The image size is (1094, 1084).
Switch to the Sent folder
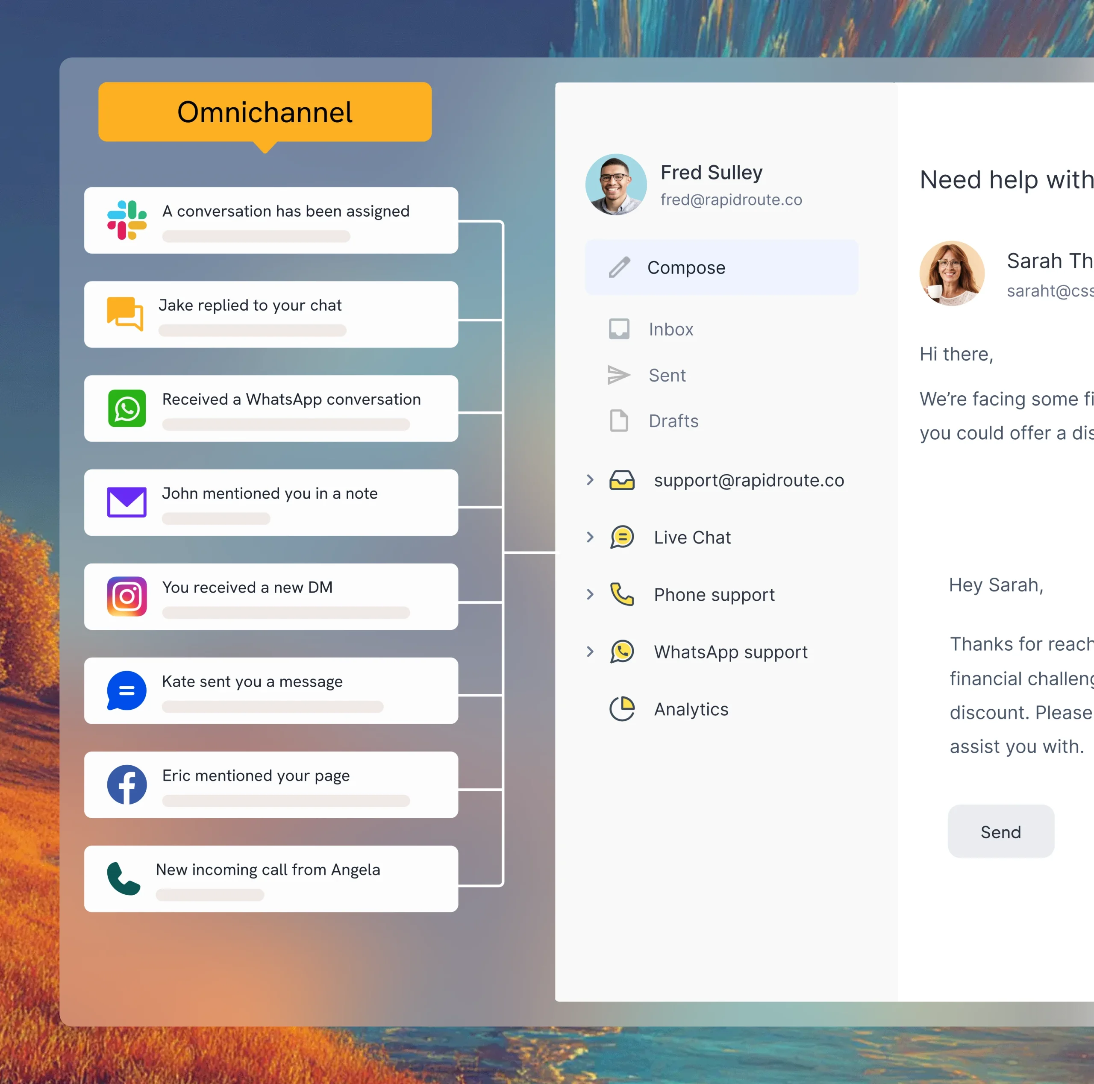(667, 375)
